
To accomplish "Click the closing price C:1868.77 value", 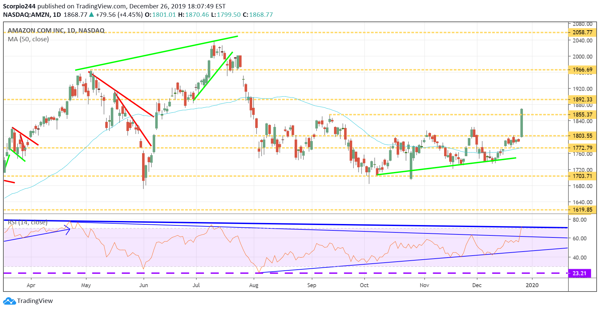I will tap(258, 15).
